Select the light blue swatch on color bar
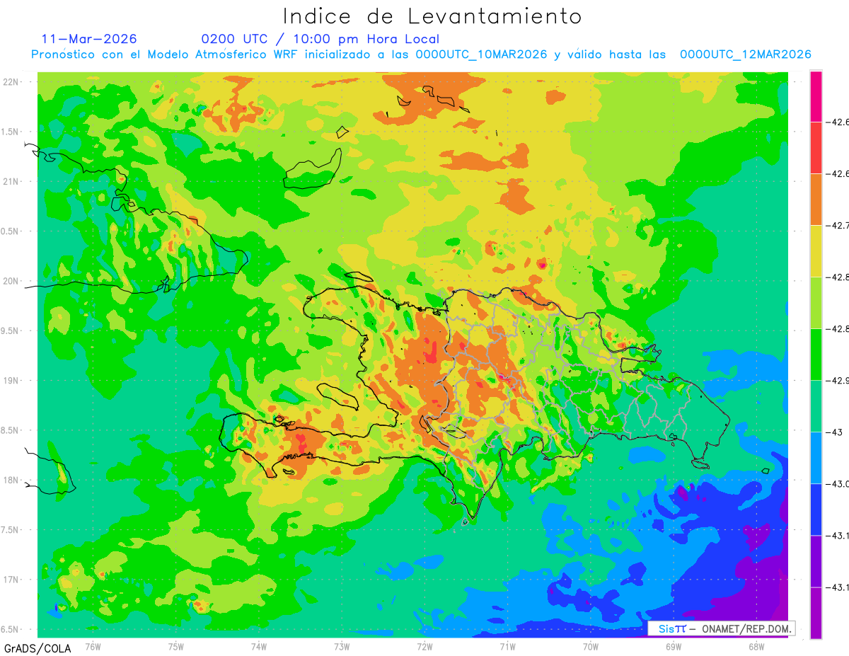849x656 pixels. click(x=816, y=458)
